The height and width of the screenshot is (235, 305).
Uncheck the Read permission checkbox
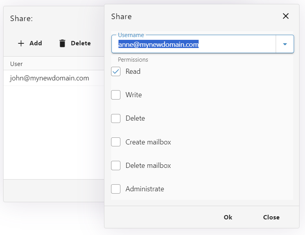tap(116, 72)
